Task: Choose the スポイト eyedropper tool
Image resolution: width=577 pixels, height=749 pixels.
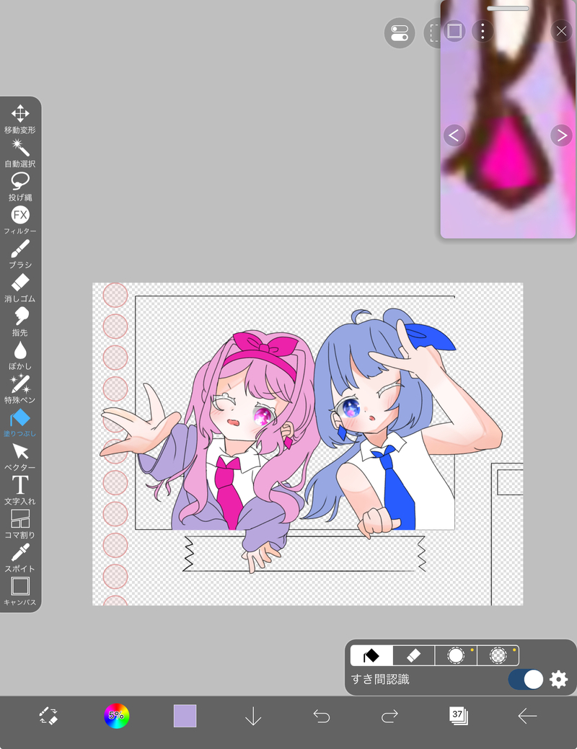Action: point(20,558)
